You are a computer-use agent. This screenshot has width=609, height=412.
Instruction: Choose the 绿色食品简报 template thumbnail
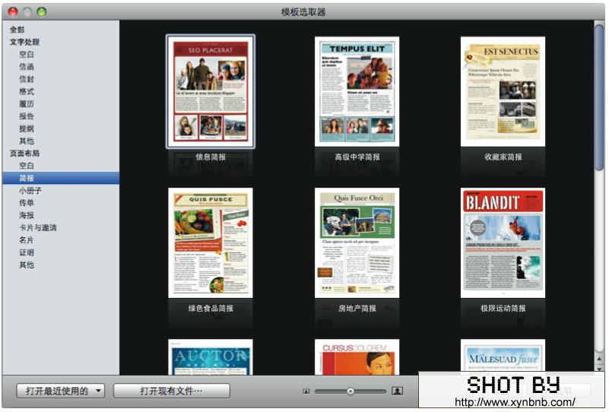click(x=211, y=243)
